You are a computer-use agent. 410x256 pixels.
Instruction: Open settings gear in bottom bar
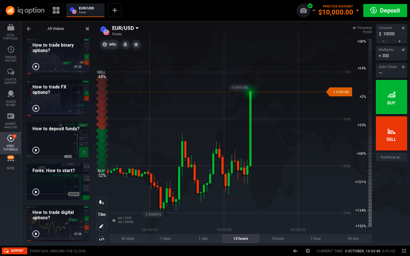pos(308,251)
